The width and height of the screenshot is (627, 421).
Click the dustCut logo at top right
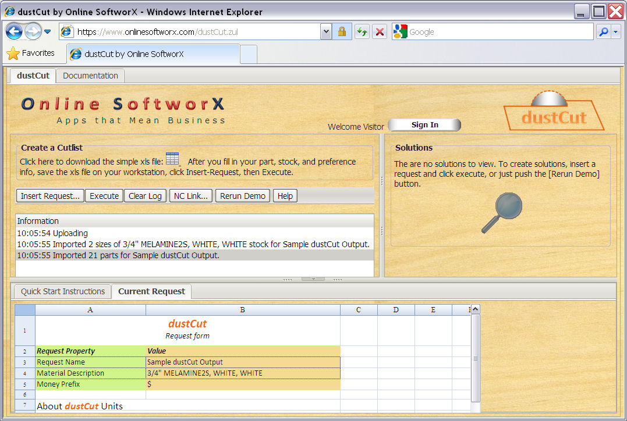tap(554, 111)
